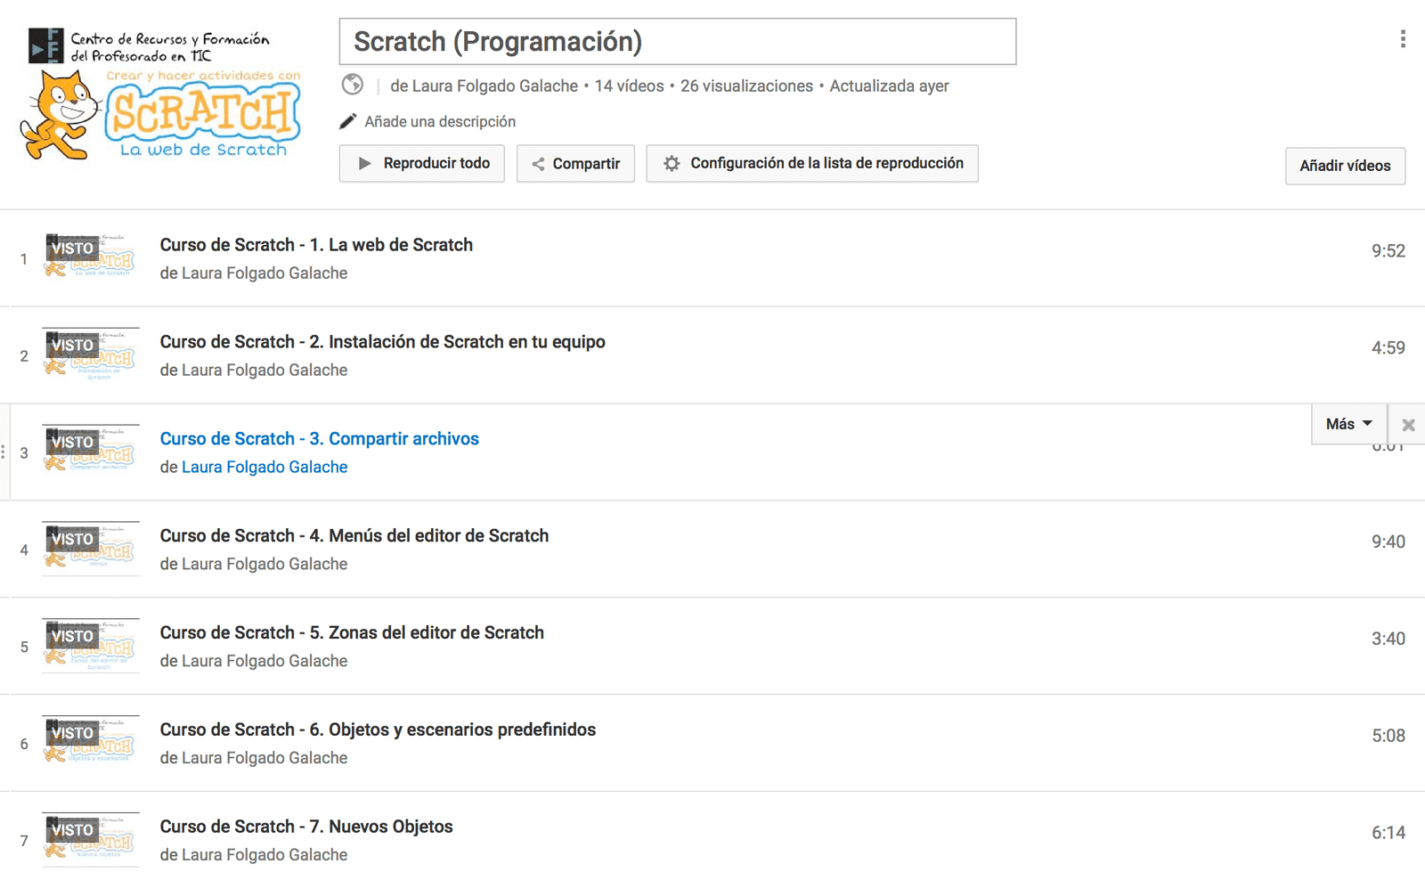This screenshot has height=872, width=1425.
Task: Click the Actualizada ayer text
Action: click(889, 86)
